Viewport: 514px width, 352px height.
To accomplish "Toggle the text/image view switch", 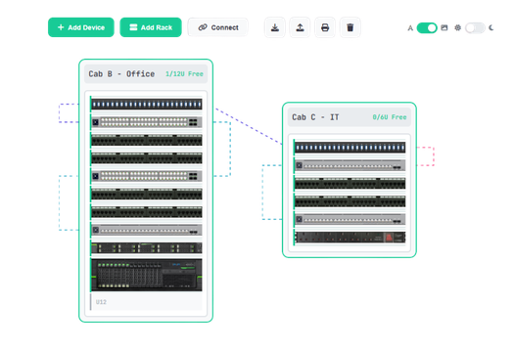I will coord(427,27).
